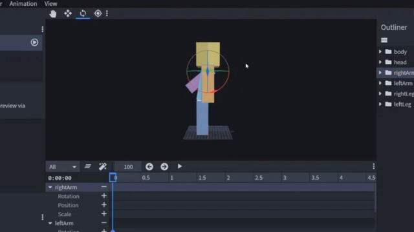Image resolution: width=414 pixels, height=232 pixels.
Task: Open the toolbar more options menu
Action: click(x=107, y=14)
